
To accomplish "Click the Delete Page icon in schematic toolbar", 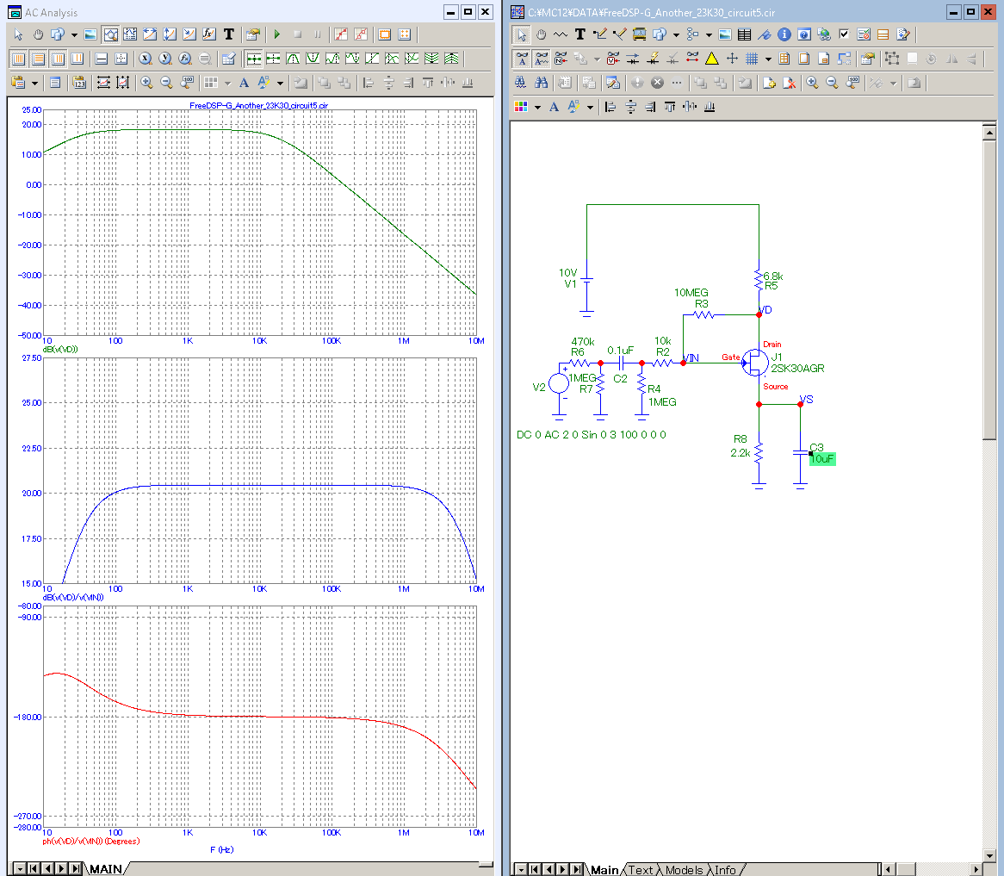I will pos(790,83).
